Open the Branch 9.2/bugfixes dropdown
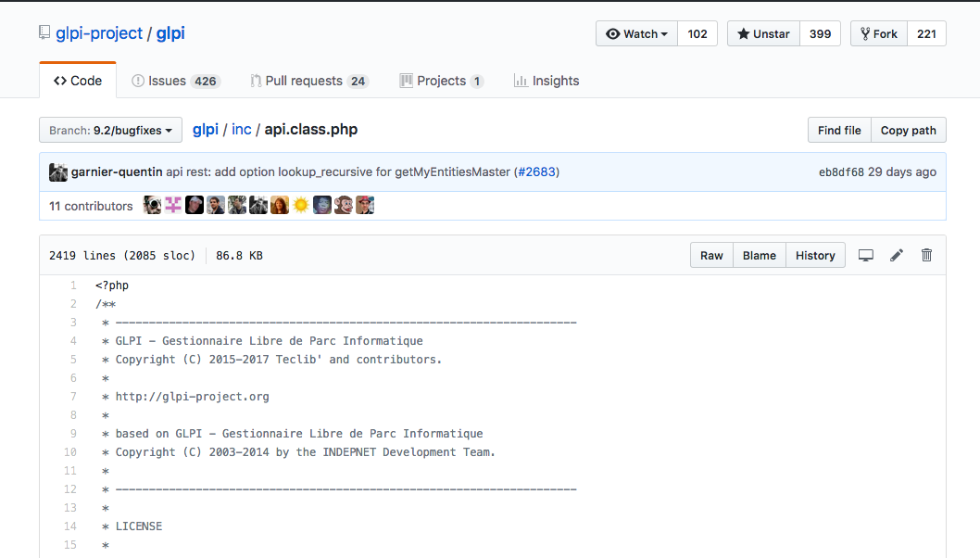980x558 pixels. [110, 130]
